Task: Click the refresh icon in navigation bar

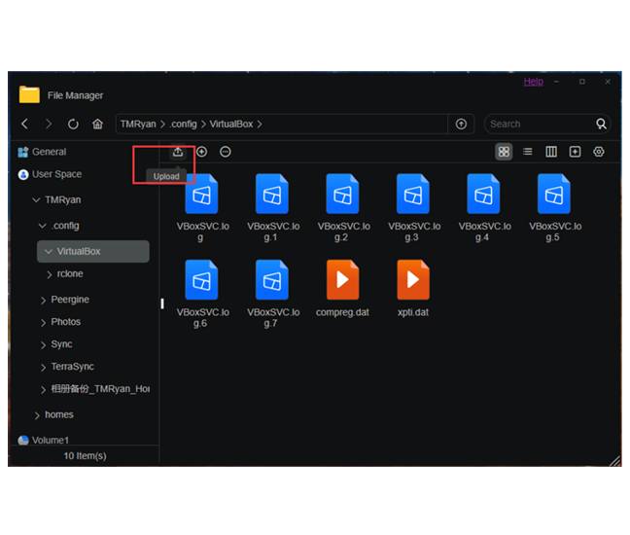Action: pos(73,125)
